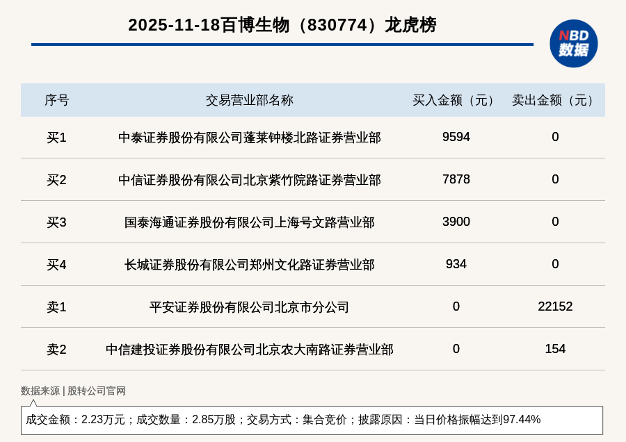
Task: Click the 买入金额（元） column header
Action: [456, 100]
